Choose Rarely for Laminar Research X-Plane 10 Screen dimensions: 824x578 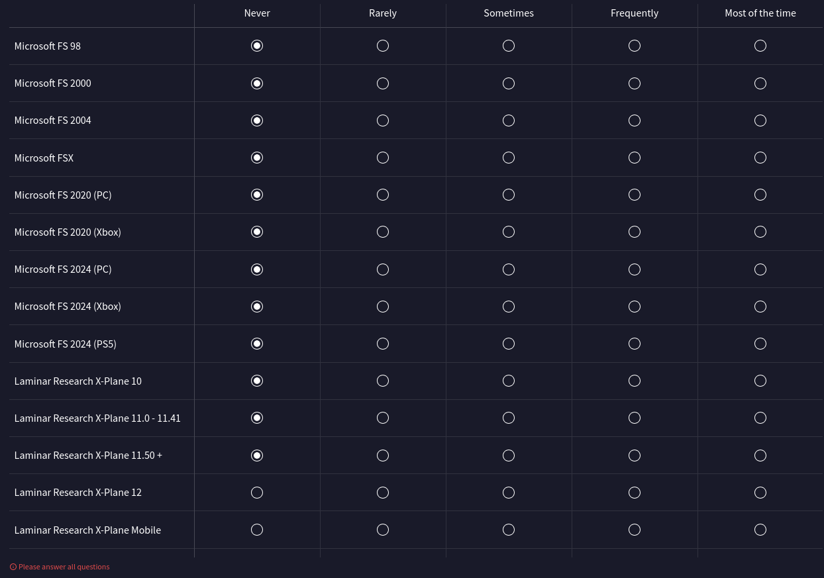tap(383, 381)
